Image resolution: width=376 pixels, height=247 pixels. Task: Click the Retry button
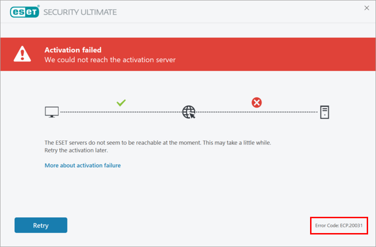click(41, 225)
